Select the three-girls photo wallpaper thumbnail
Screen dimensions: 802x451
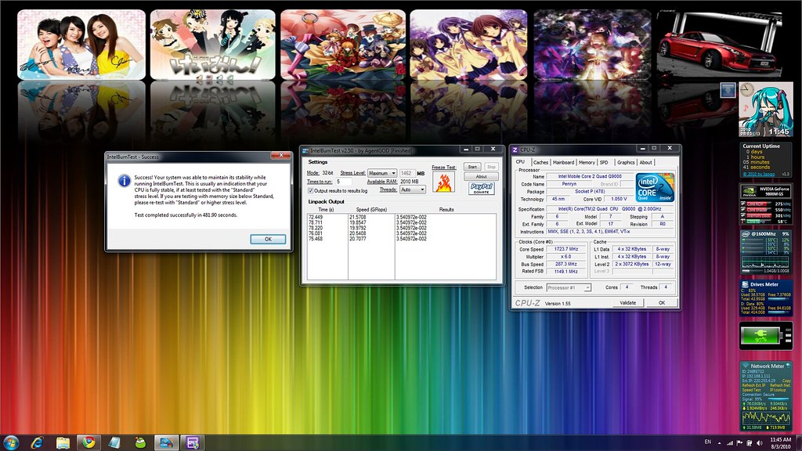[x=81, y=45]
